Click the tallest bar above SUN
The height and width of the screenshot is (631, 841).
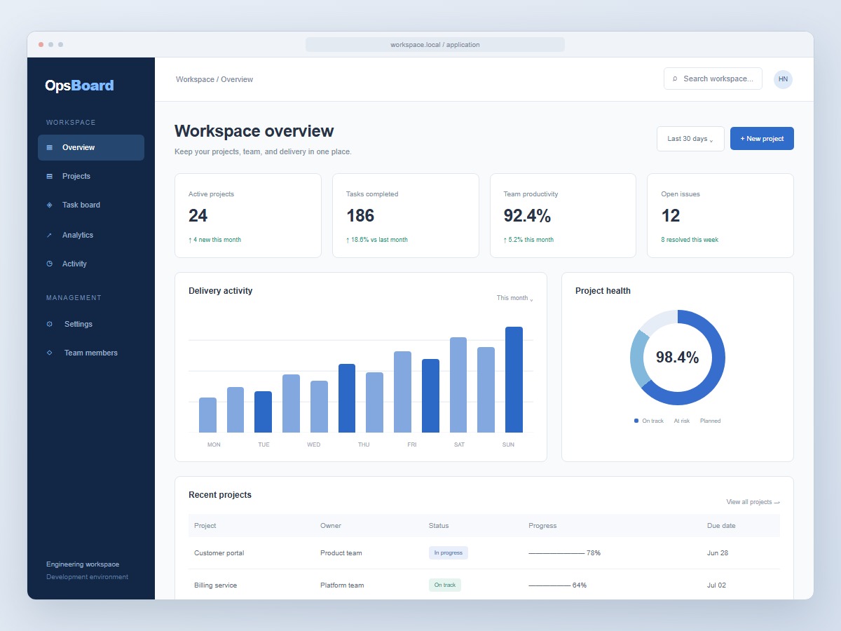[x=514, y=379]
